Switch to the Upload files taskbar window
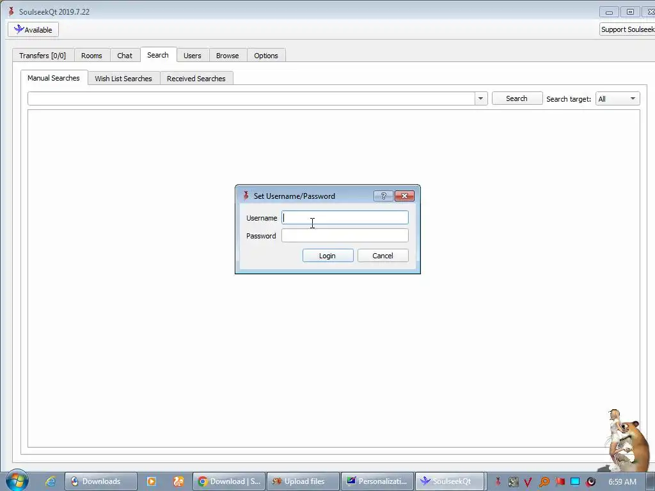Screen dimensions: 655x491 click(x=303, y=481)
